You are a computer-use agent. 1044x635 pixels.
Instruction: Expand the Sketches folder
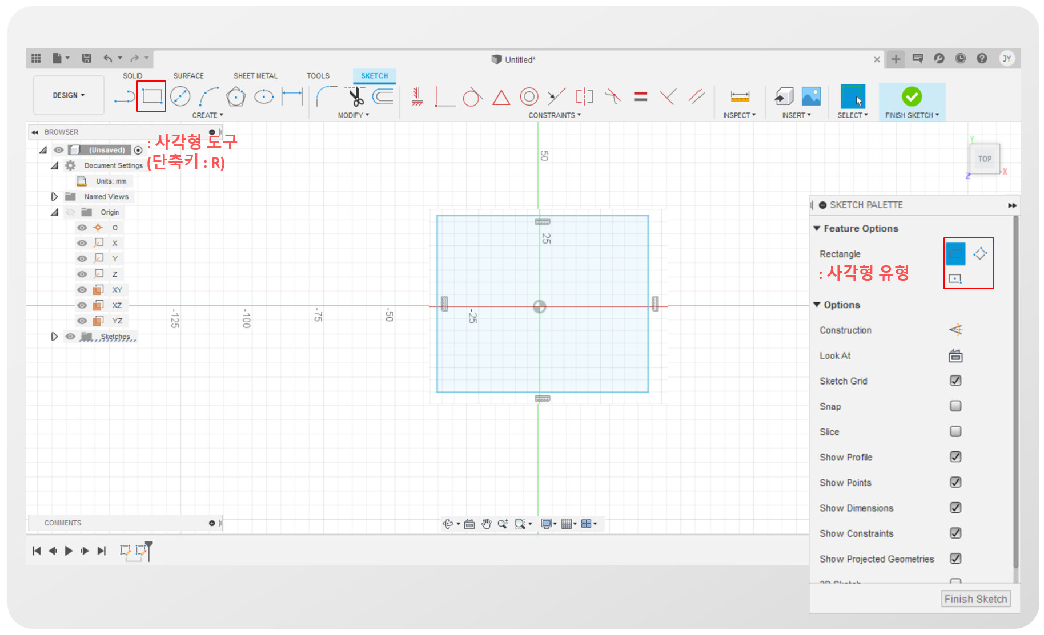(x=54, y=337)
